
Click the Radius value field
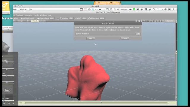71,18
